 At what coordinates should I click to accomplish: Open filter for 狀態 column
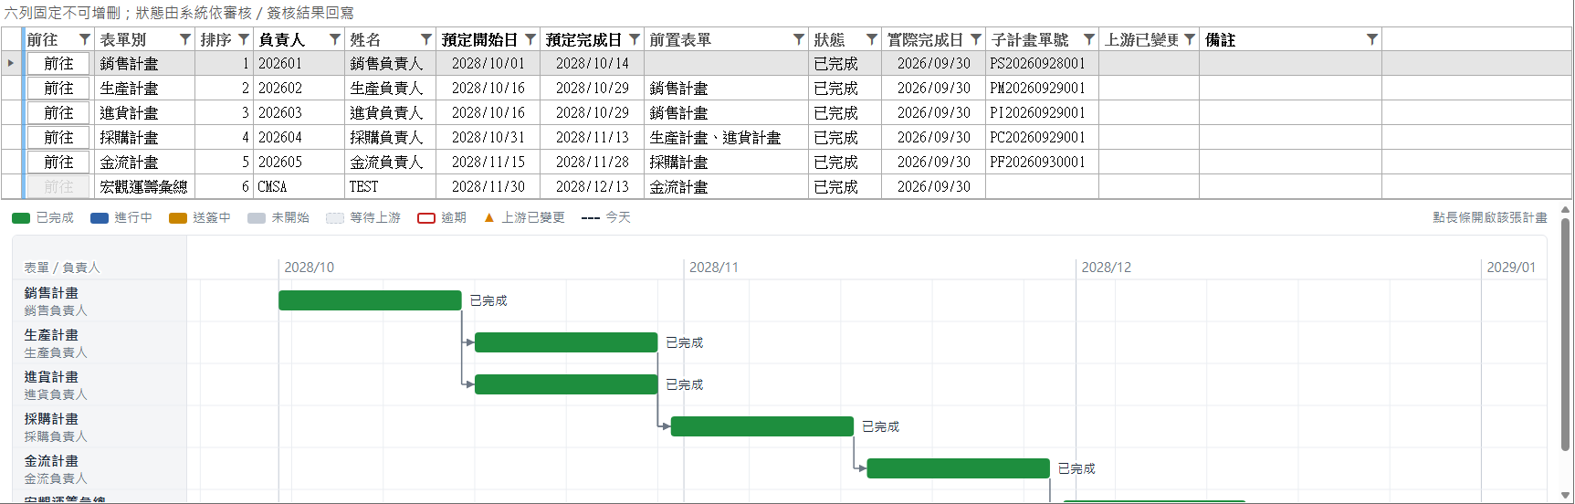click(x=872, y=39)
